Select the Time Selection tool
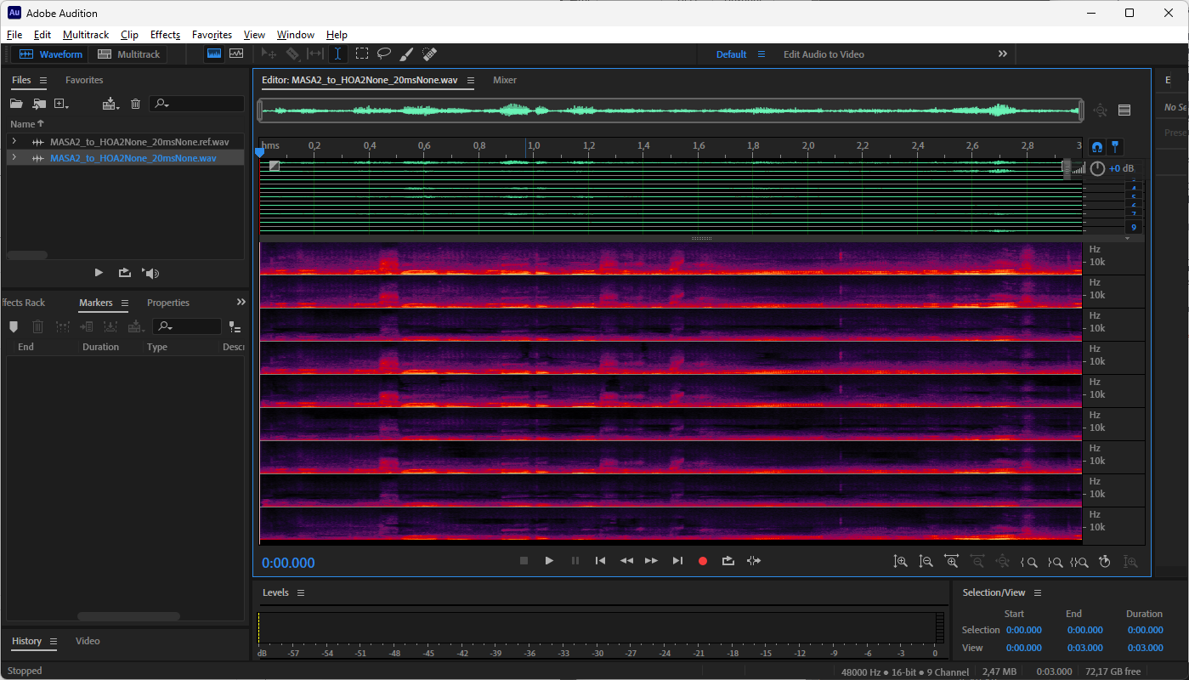Screen dimensions: 1189x680 point(337,54)
